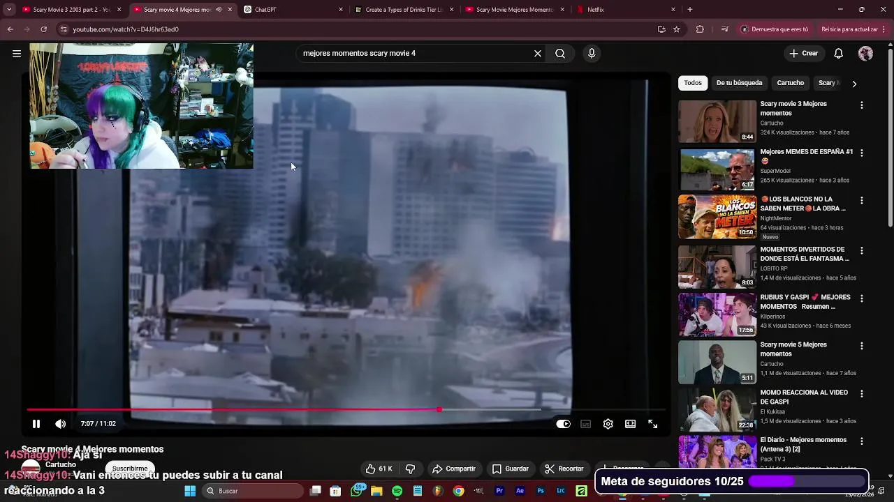Open the MOMO REACCIONA AL VIDEO DE GASPI title
The image size is (894, 502).
tap(804, 397)
